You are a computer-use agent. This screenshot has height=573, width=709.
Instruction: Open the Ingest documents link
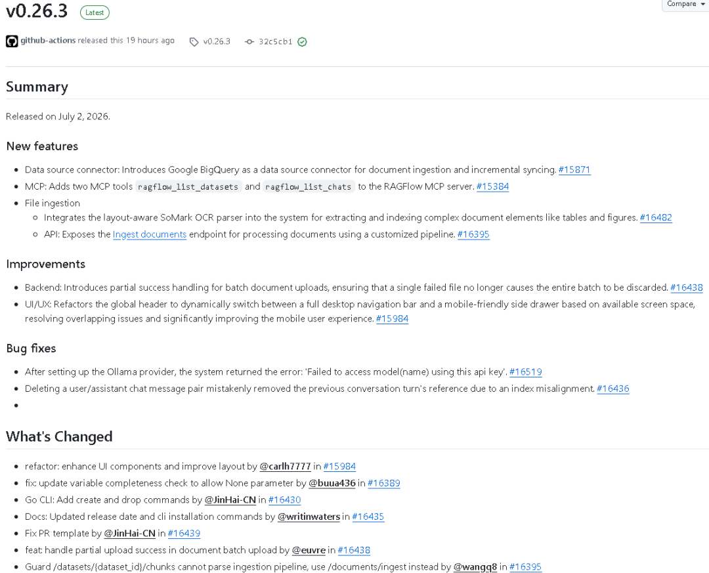(x=150, y=234)
